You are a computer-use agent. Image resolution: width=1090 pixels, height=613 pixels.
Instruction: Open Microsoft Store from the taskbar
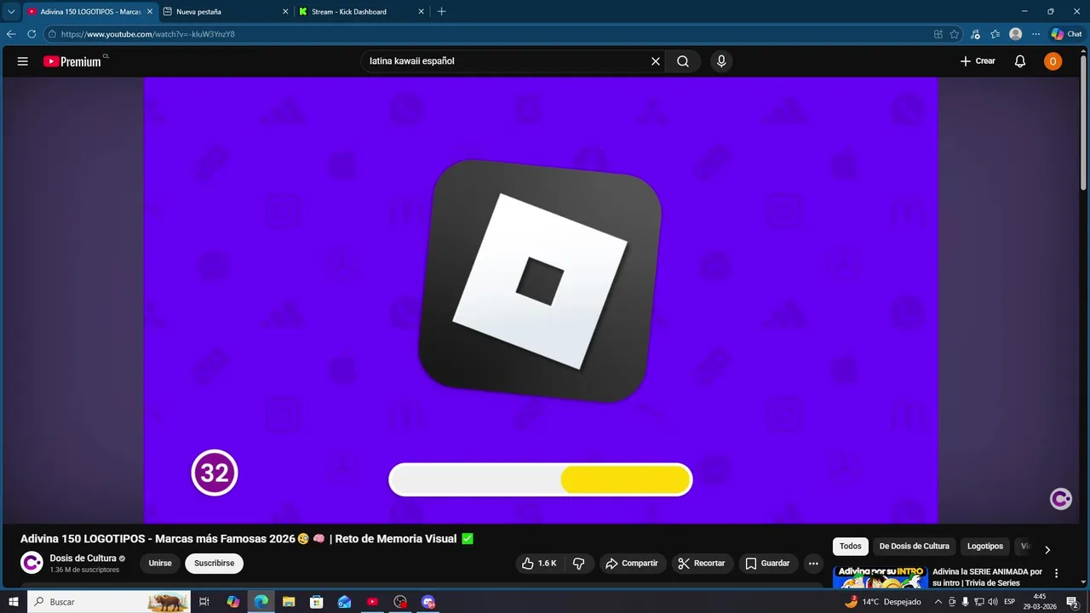(317, 602)
